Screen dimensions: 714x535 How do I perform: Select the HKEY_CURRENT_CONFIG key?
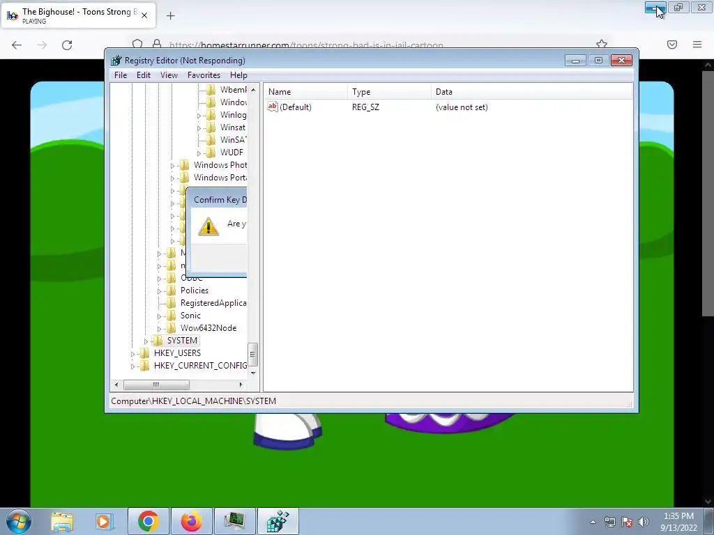pos(200,365)
